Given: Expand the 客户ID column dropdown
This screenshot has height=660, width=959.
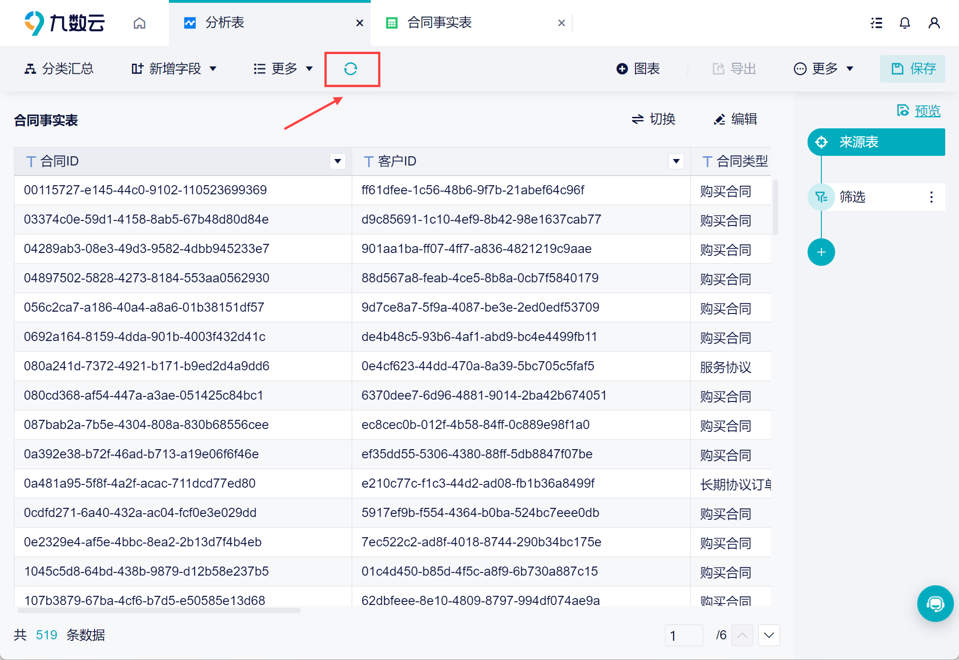Looking at the screenshot, I should pyautogui.click(x=676, y=161).
